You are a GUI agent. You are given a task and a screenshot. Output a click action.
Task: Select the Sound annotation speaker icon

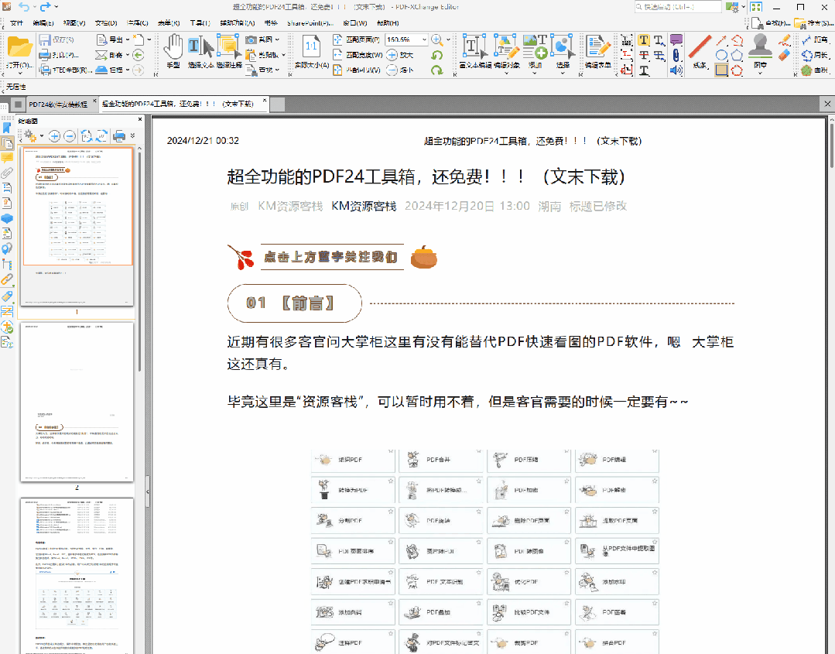click(676, 70)
